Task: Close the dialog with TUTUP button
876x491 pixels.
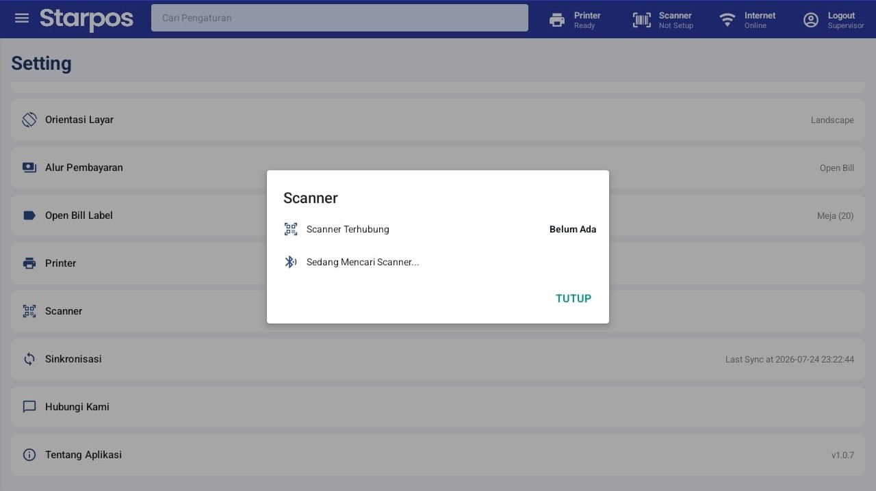Action: coord(574,298)
